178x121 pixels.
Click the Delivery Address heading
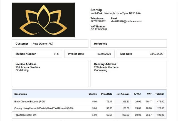click(105, 64)
